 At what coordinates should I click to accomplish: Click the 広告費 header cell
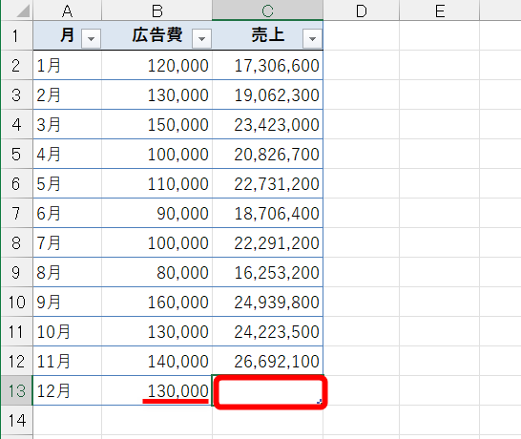[157, 35]
